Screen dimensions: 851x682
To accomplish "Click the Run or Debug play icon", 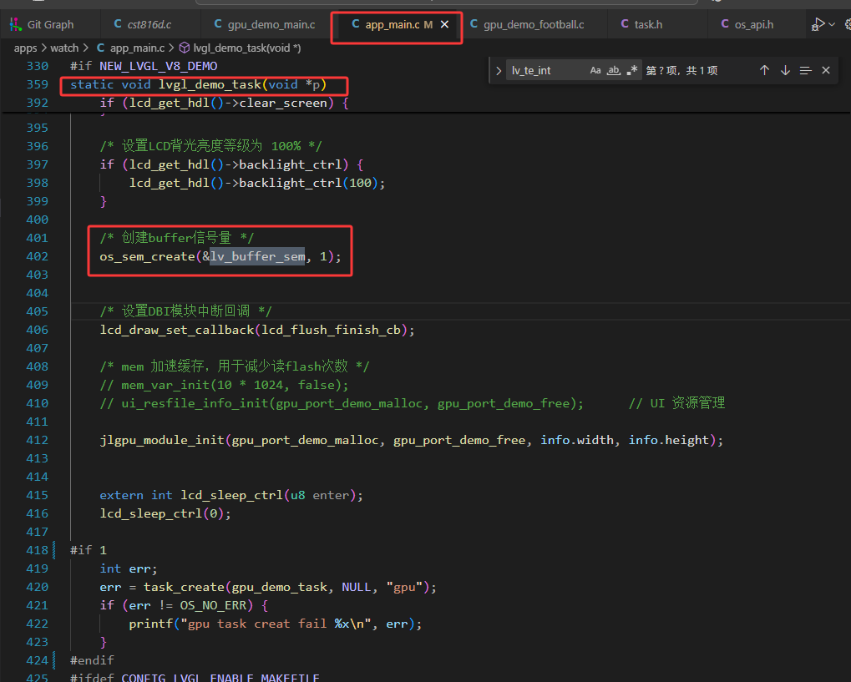I will 818,24.
